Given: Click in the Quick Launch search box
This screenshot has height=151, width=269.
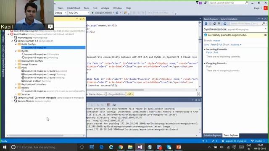Looking at the screenshot, I should [x=227, y=3].
